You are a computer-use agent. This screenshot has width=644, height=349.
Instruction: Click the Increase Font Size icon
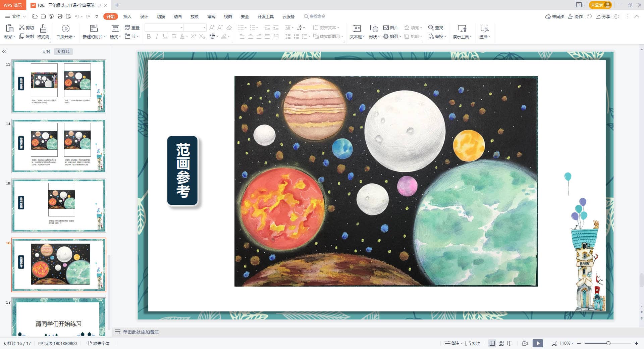[212, 28]
